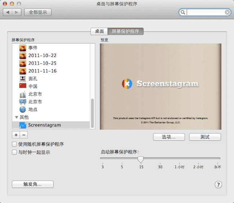Select the 事件 screensaver icon
This screenshot has height=203, width=234.
click(x=23, y=48)
